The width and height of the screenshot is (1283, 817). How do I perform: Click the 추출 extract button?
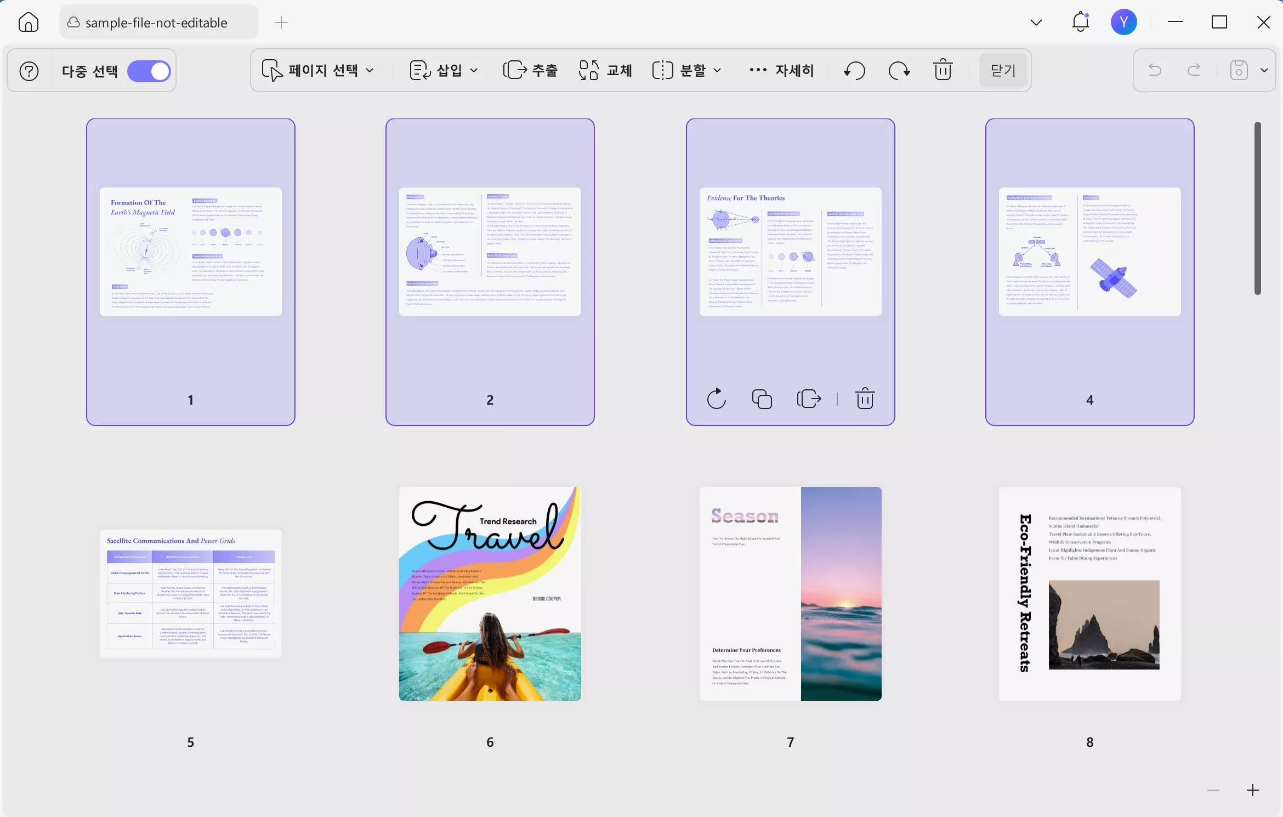click(x=530, y=70)
